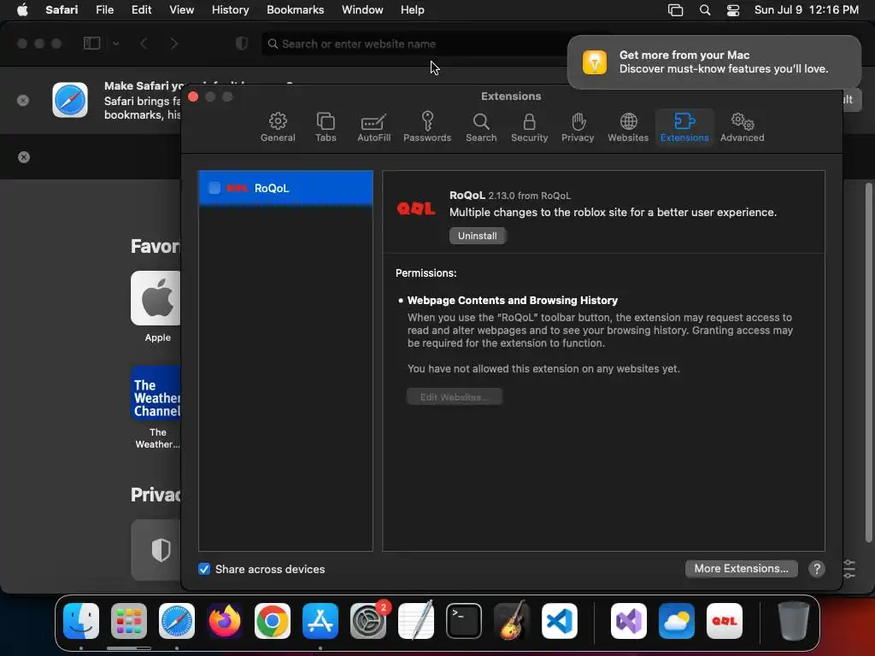Image resolution: width=875 pixels, height=656 pixels.
Task: Open the App Store Dock icon
Action: (320, 620)
